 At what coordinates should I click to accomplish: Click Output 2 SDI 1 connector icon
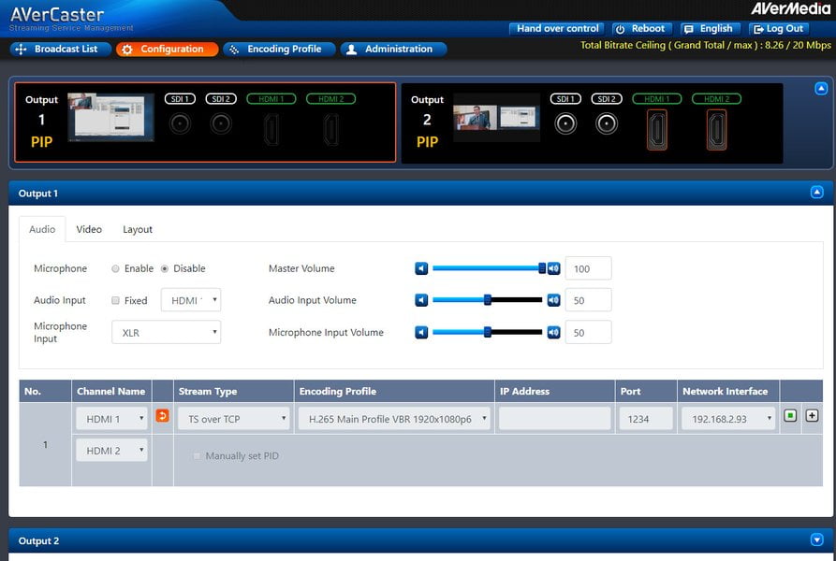point(565,124)
